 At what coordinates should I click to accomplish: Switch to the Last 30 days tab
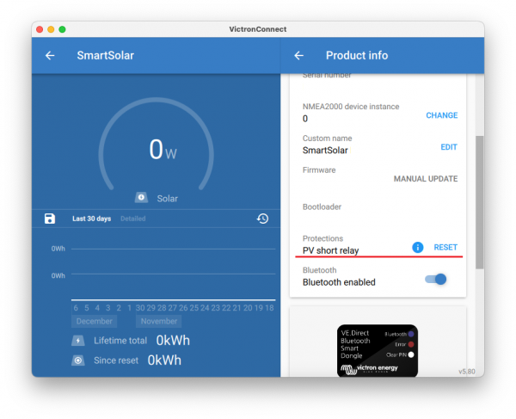[91, 219]
